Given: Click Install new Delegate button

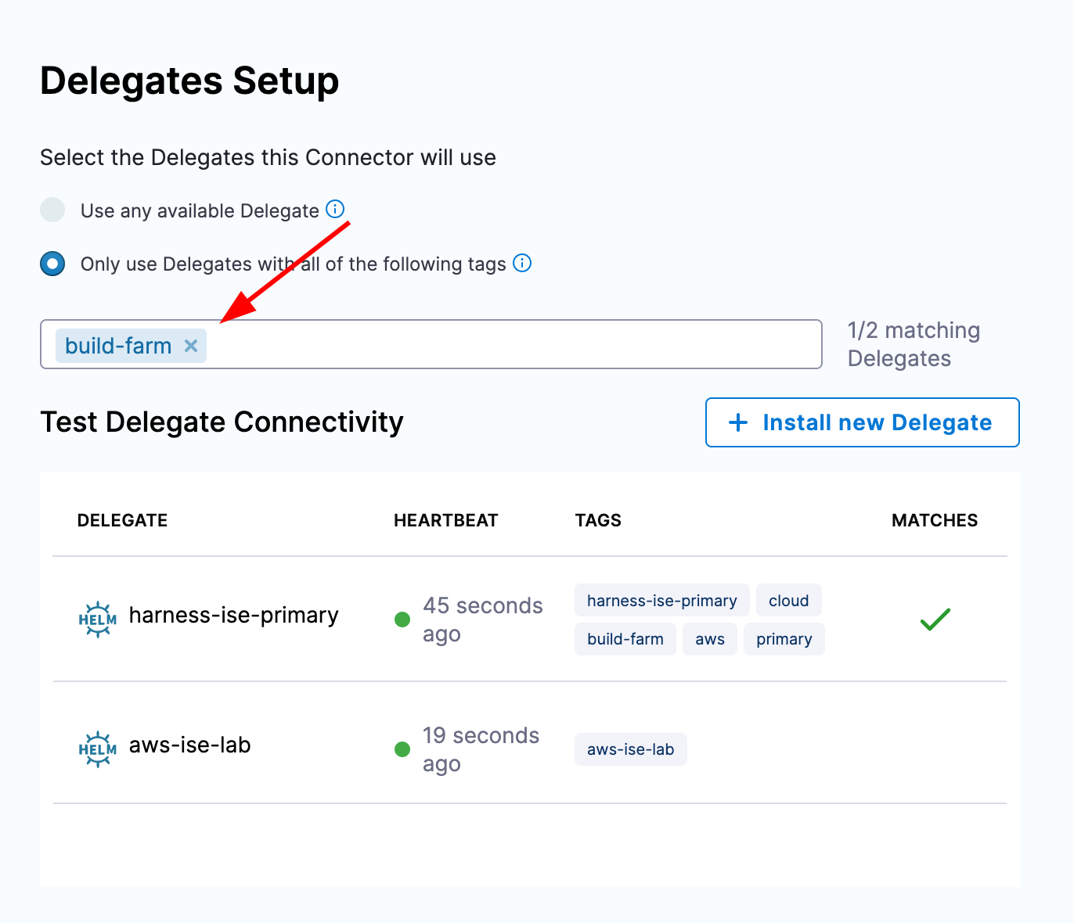Looking at the screenshot, I should point(862,422).
